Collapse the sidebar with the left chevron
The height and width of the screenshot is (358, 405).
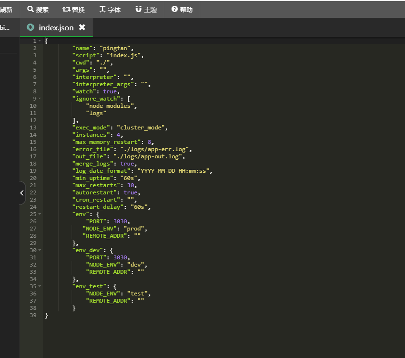click(x=22, y=193)
